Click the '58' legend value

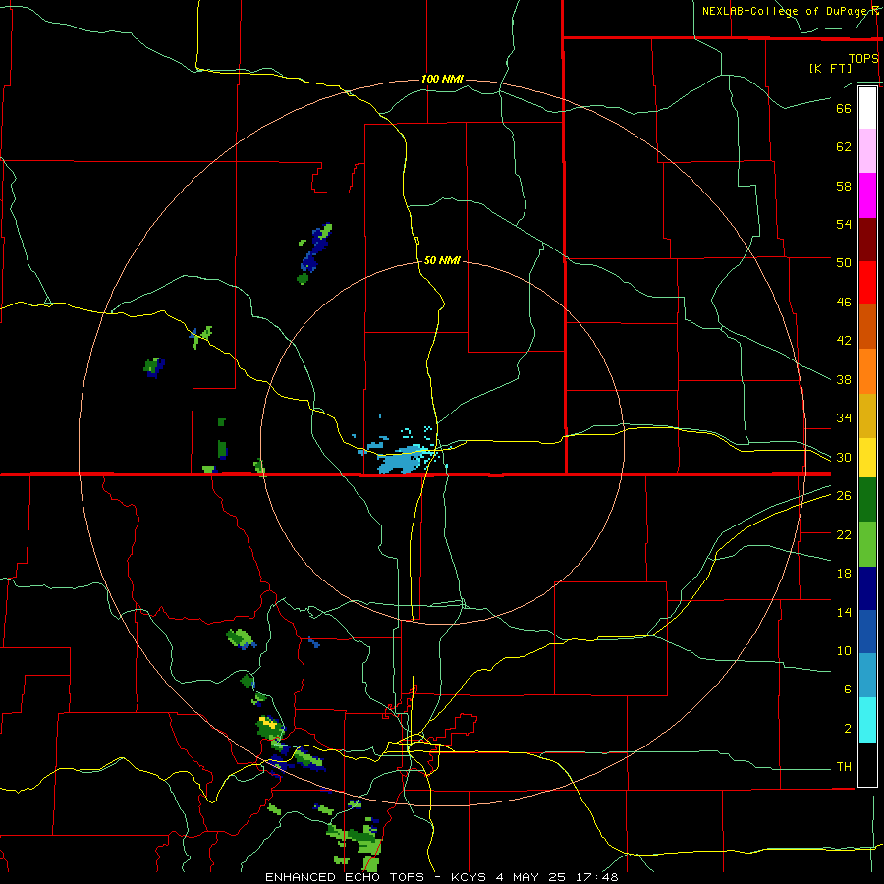point(844,186)
